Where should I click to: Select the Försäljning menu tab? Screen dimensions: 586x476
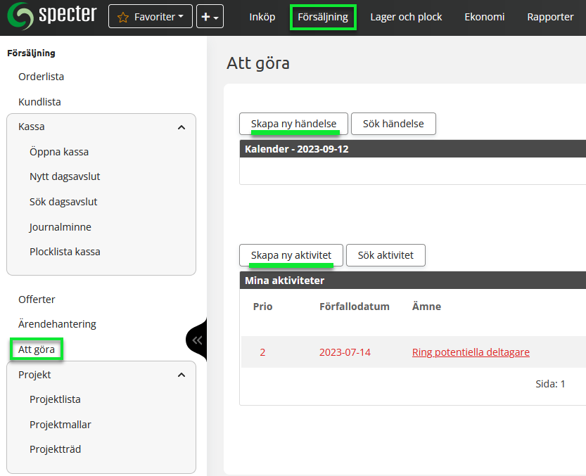tap(323, 17)
